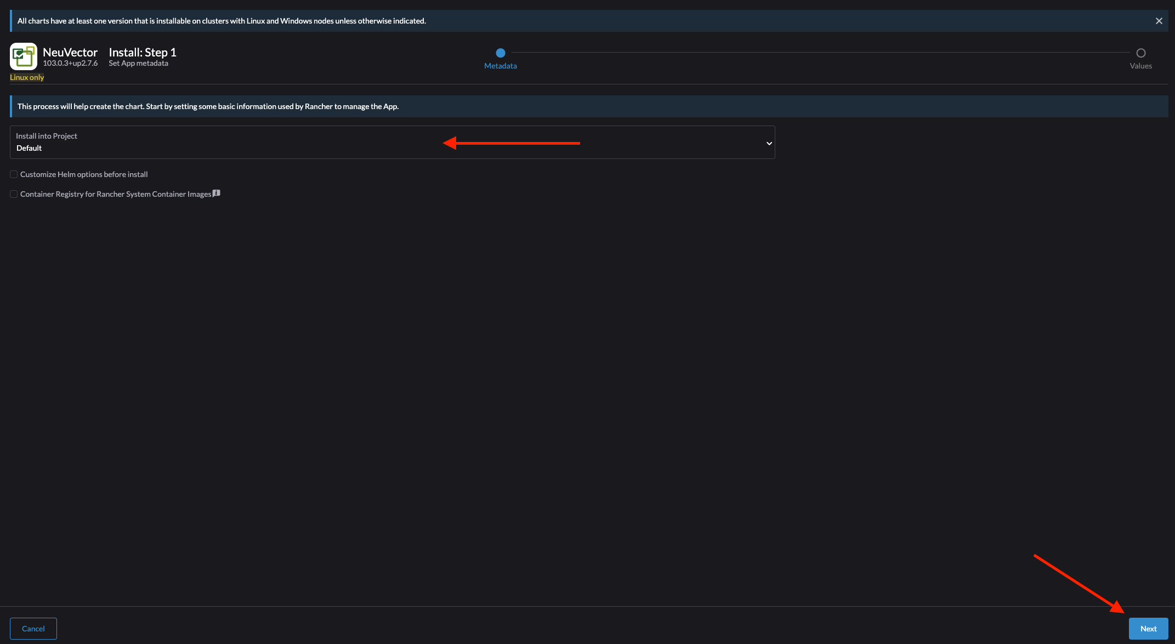Image resolution: width=1175 pixels, height=644 pixels.
Task: Click the NeuVector title text
Action: coord(70,52)
